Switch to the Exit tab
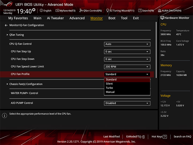The height and width of the screenshot is (145, 193). click(x=136, y=18)
